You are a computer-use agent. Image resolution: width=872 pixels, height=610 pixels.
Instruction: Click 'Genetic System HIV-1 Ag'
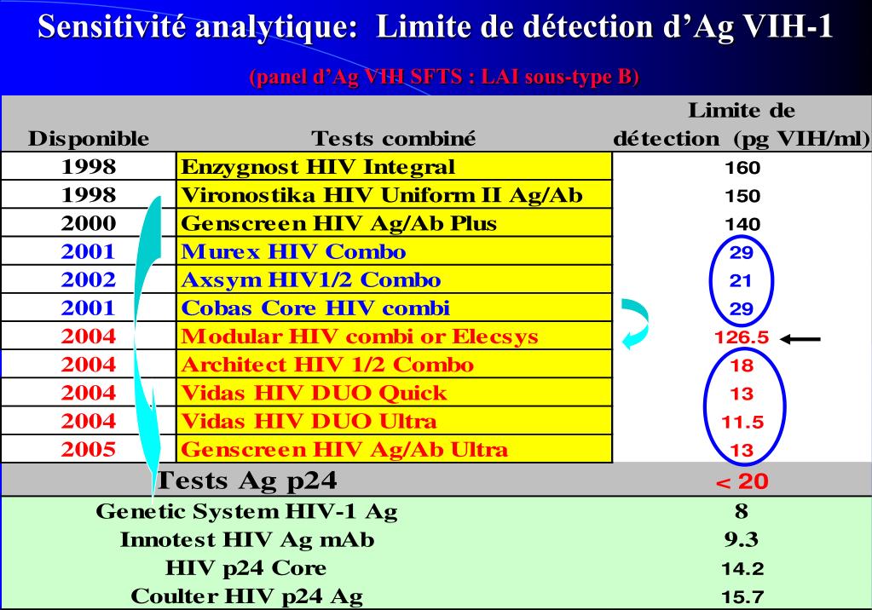(246, 511)
